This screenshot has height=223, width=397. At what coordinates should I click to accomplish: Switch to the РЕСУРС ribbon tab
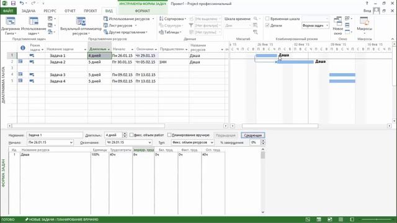pos(50,11)
